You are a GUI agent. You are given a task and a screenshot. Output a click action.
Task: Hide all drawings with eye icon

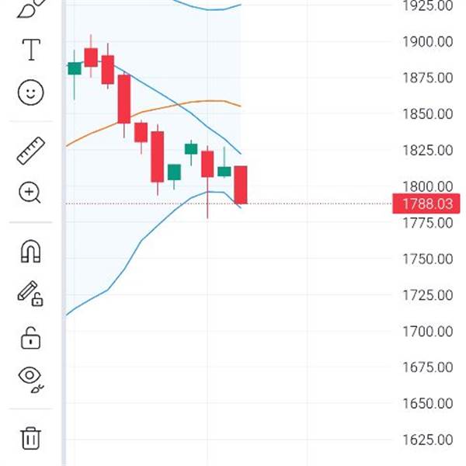point(30,380)
